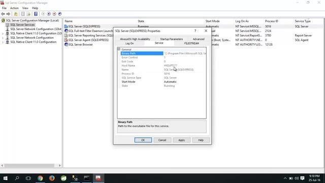Click the volume speaker tray icon

297,178
